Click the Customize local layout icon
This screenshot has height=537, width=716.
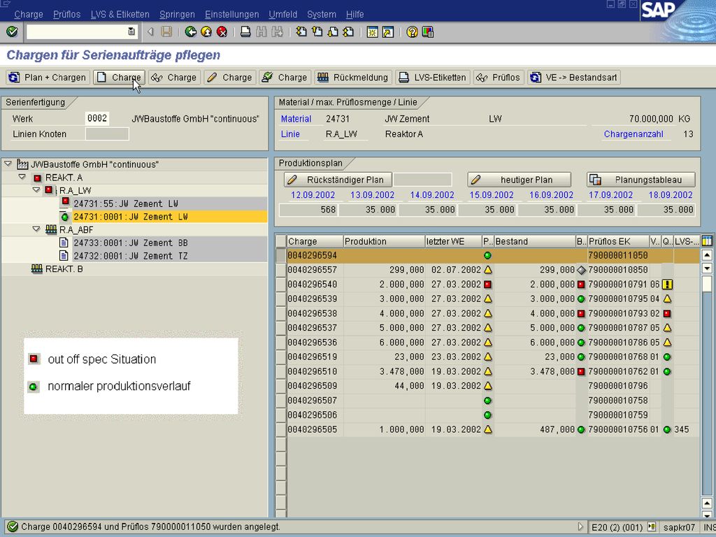click(427, 32)
